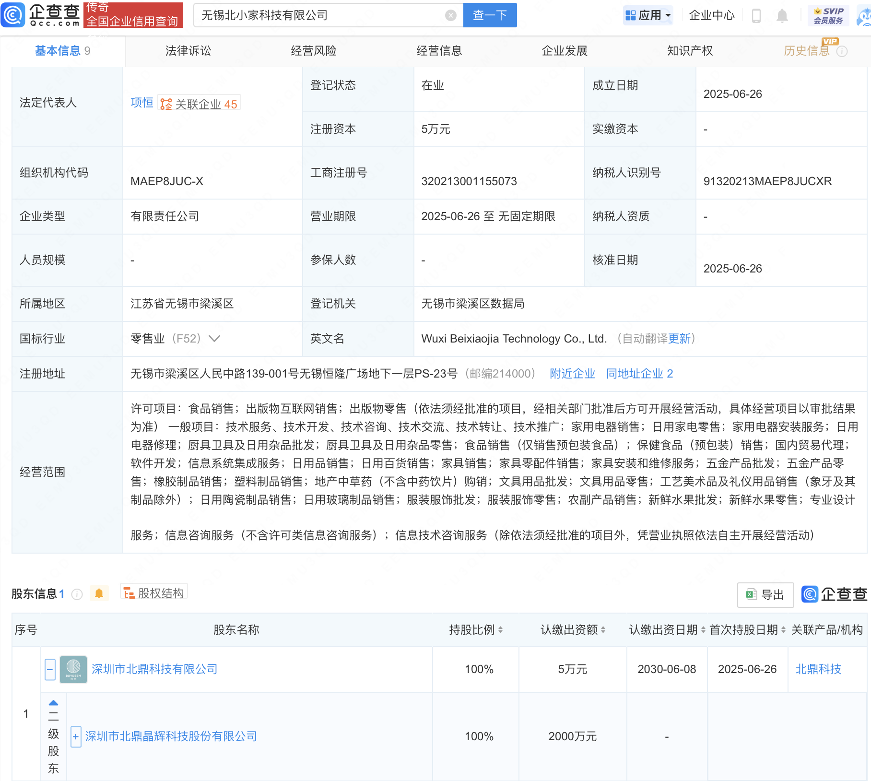
Task: Open the mobile phone app icon
Action: point(756,16)
